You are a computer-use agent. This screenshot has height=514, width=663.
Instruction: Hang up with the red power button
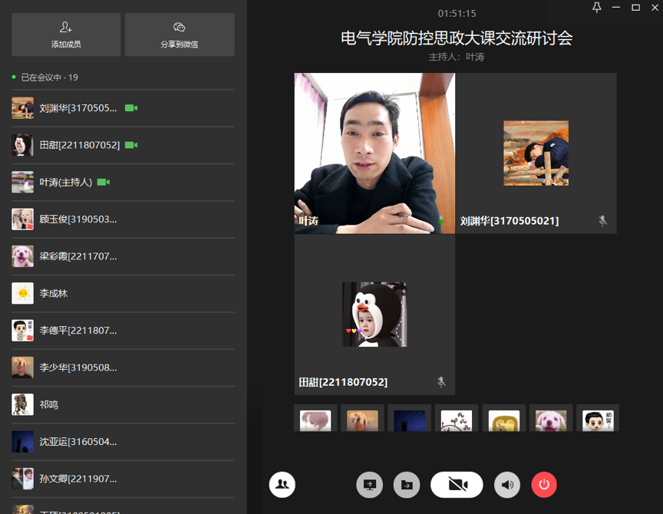tap(544, 484)
